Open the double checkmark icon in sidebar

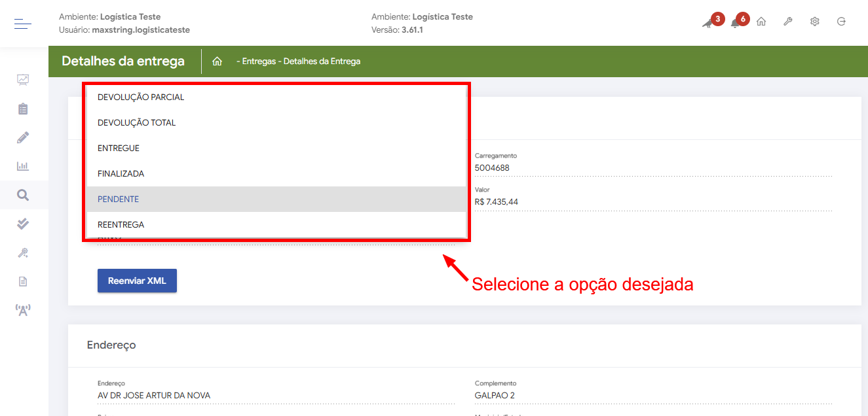point(23,224)
